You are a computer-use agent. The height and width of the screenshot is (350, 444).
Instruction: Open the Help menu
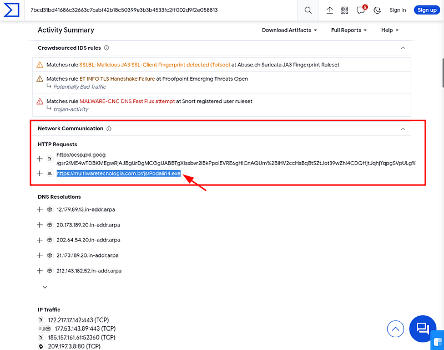pos(390,30)
